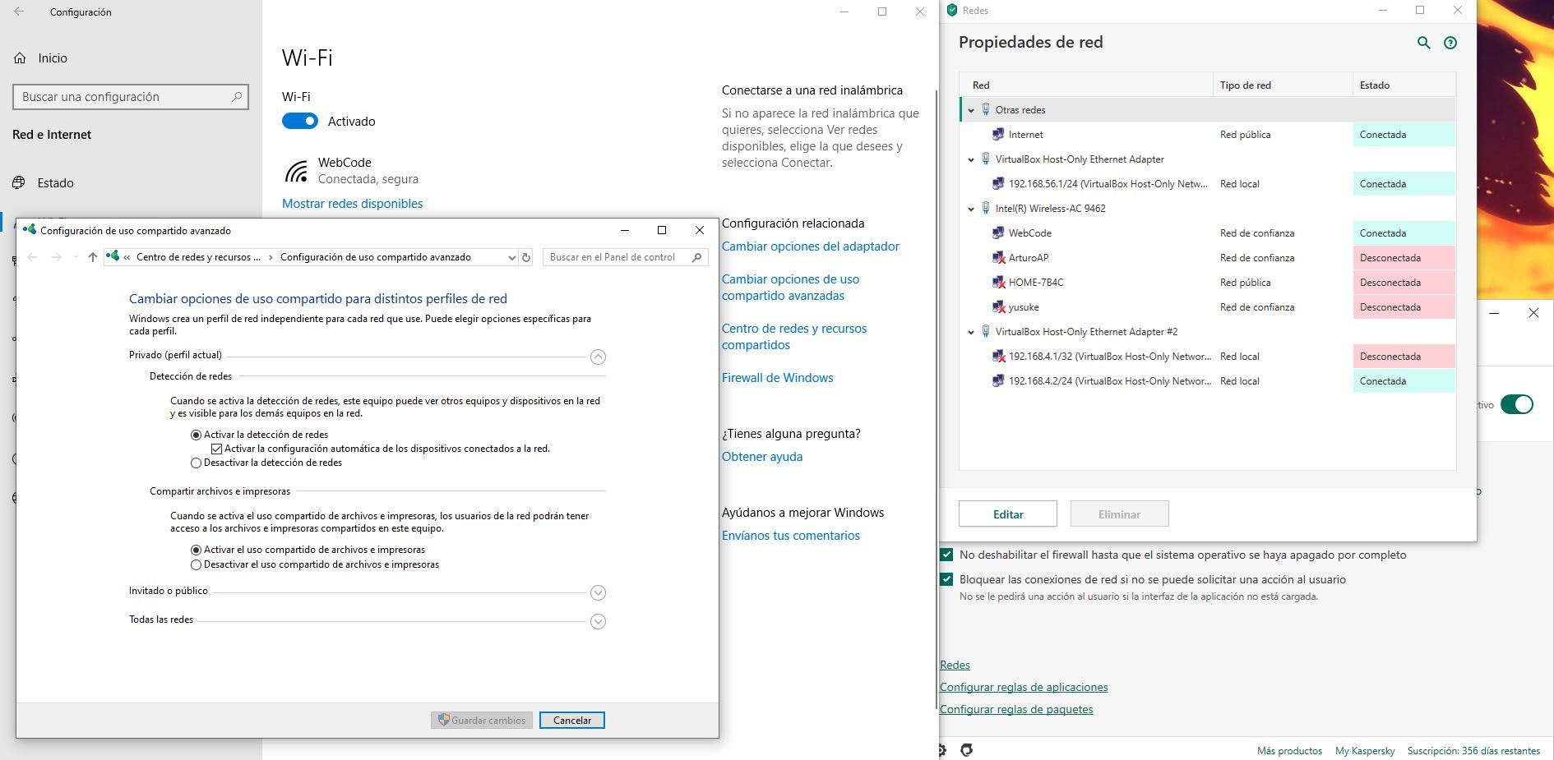
Task: Click the Wi-Fi signal icon beside WebCode
Action: tap(296, 171)
